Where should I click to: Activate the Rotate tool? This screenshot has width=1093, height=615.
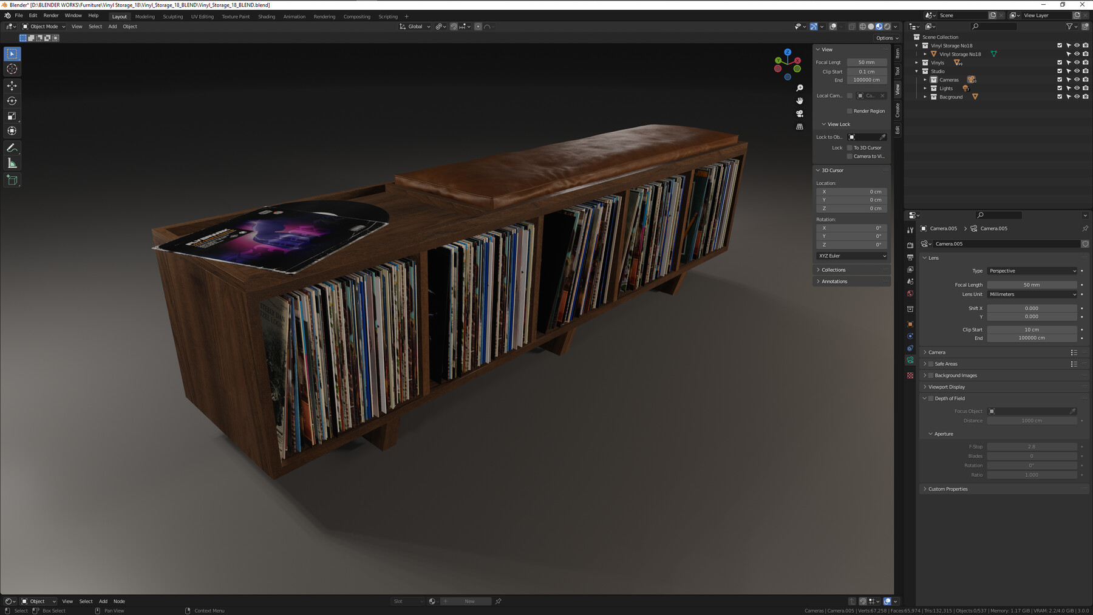(x=12, y=101)
